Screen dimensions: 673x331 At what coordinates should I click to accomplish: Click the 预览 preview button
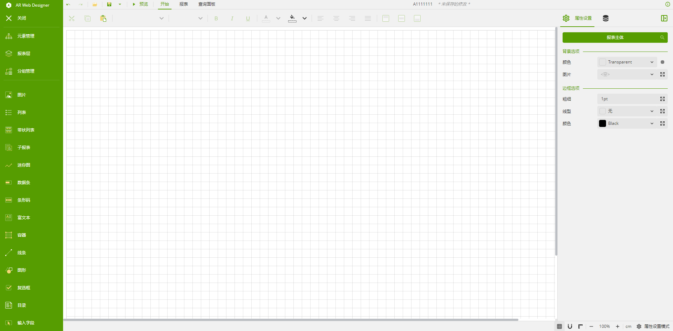tap(140, 4)
